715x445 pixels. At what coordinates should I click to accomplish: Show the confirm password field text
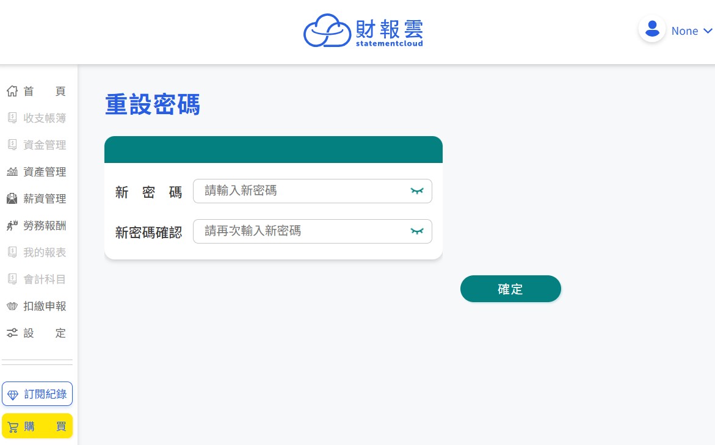coord(417,231)
